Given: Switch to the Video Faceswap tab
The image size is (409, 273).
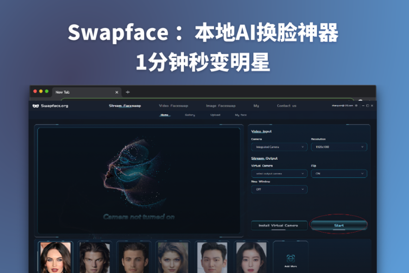Looking at the screenshot, I should click(x=173, y=105).
